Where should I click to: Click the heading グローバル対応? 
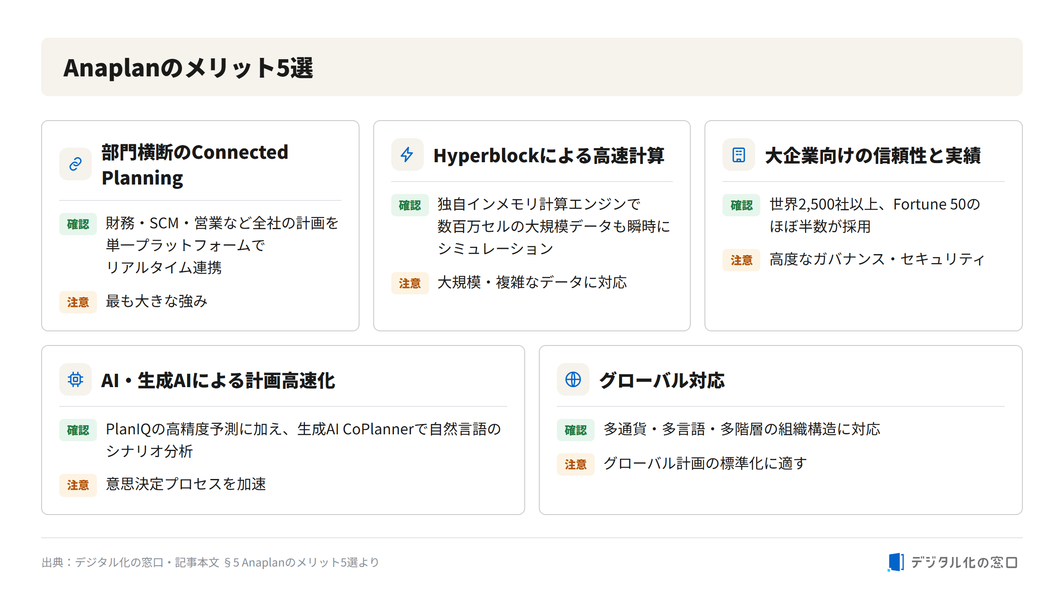pyautogui.click(x=662, y=380)
